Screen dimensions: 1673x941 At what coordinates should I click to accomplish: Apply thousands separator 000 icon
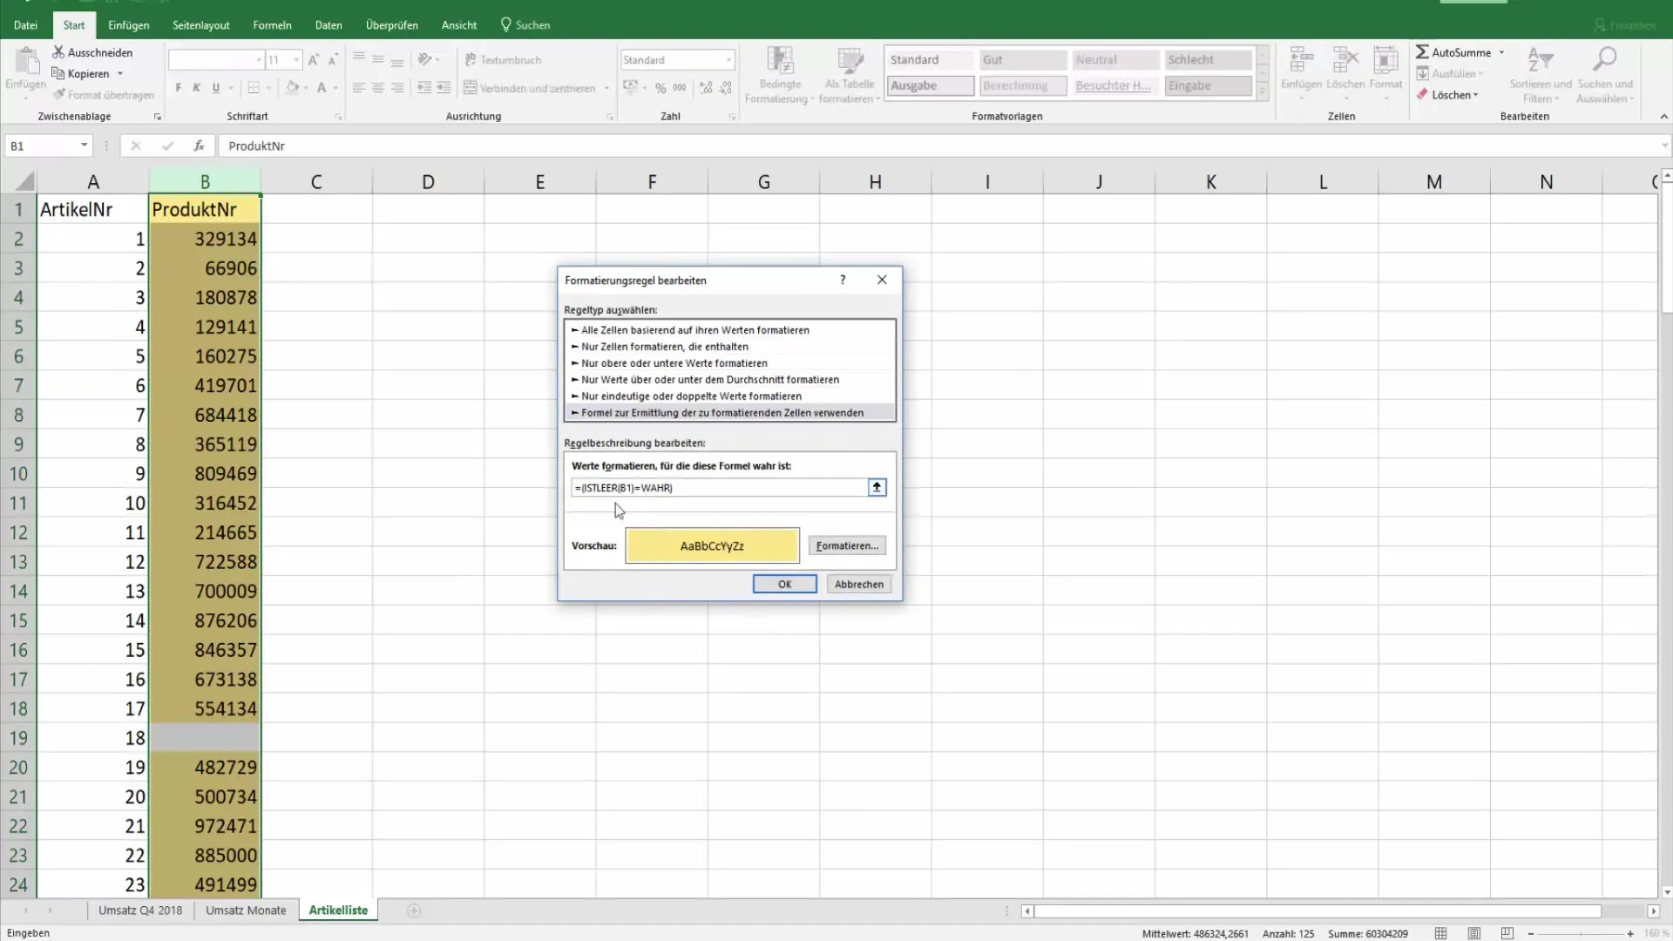pos(680,88)
